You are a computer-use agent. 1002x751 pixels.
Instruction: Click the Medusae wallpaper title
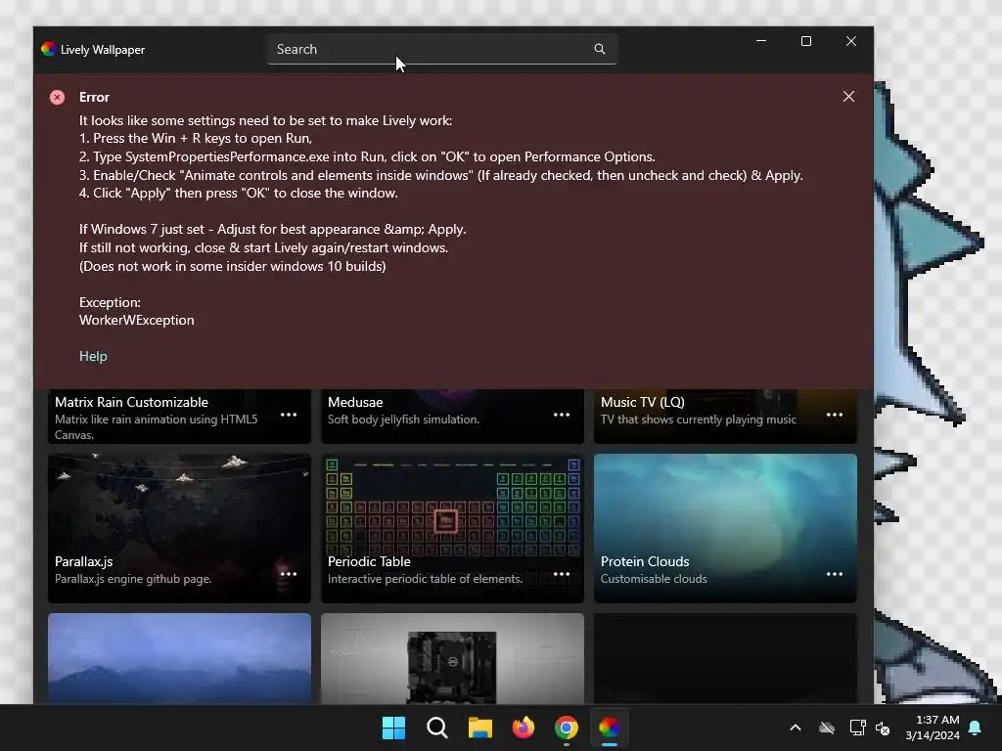(355, 402)
